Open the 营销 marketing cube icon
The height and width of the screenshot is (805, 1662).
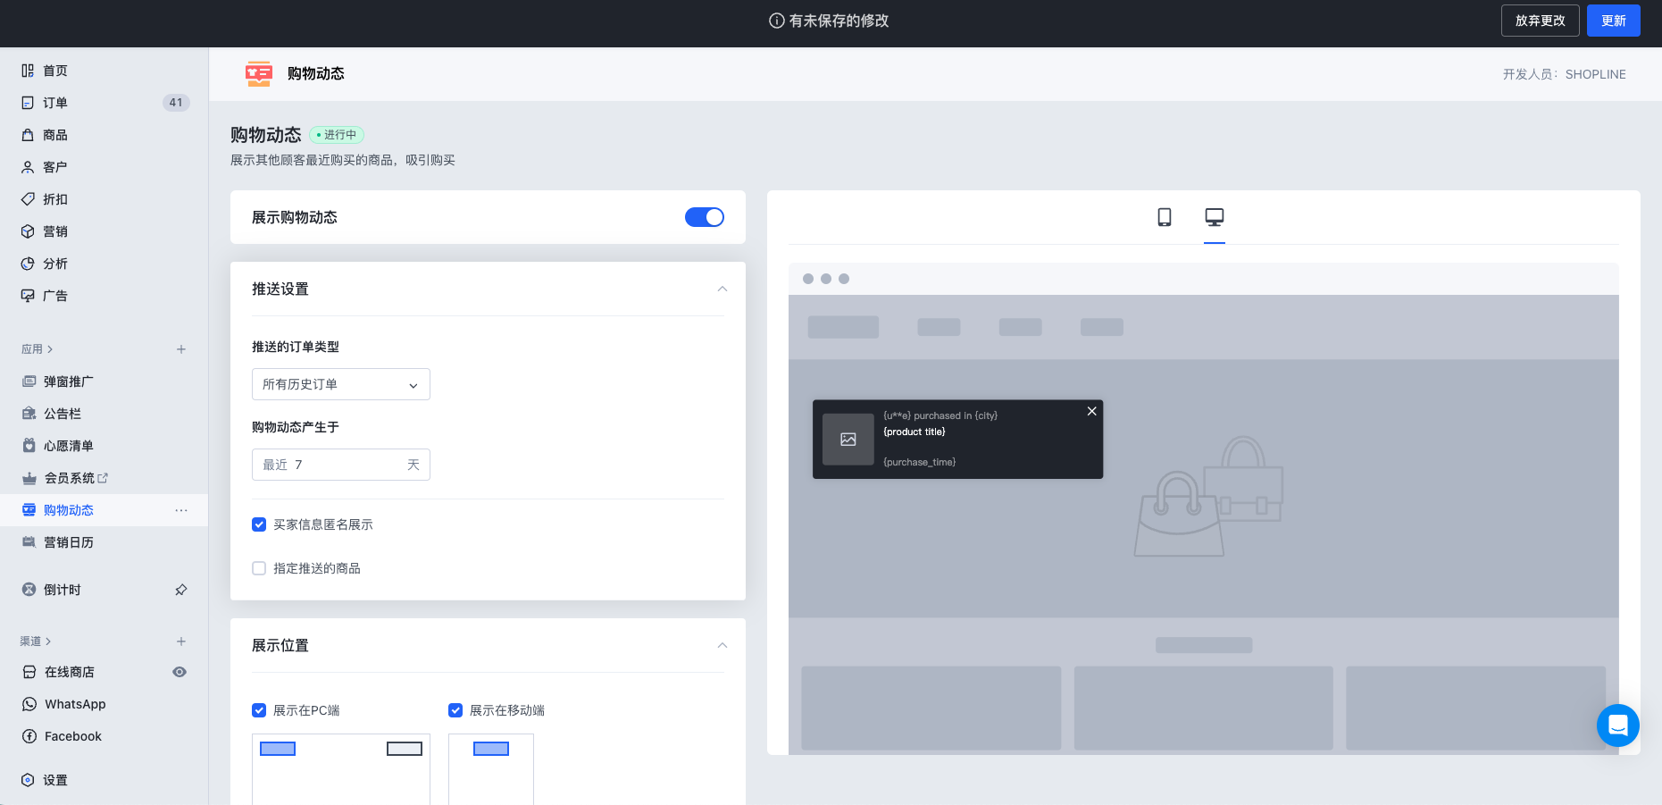pyautogui.click(x=28, y=231)
